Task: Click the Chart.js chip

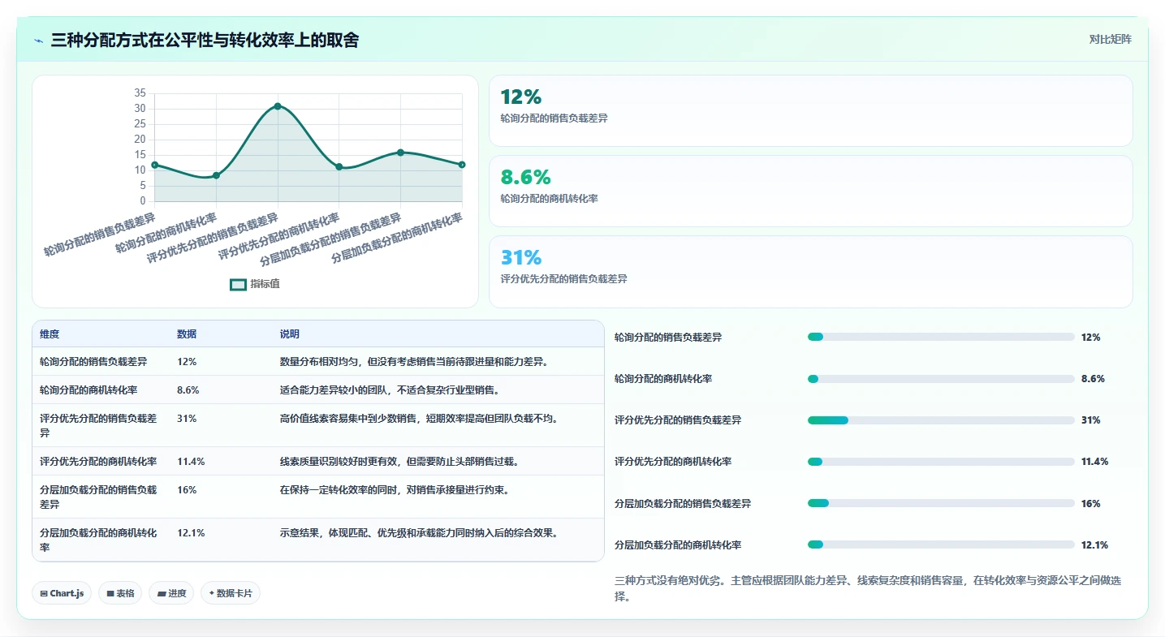Action: (x=63, y=593)
